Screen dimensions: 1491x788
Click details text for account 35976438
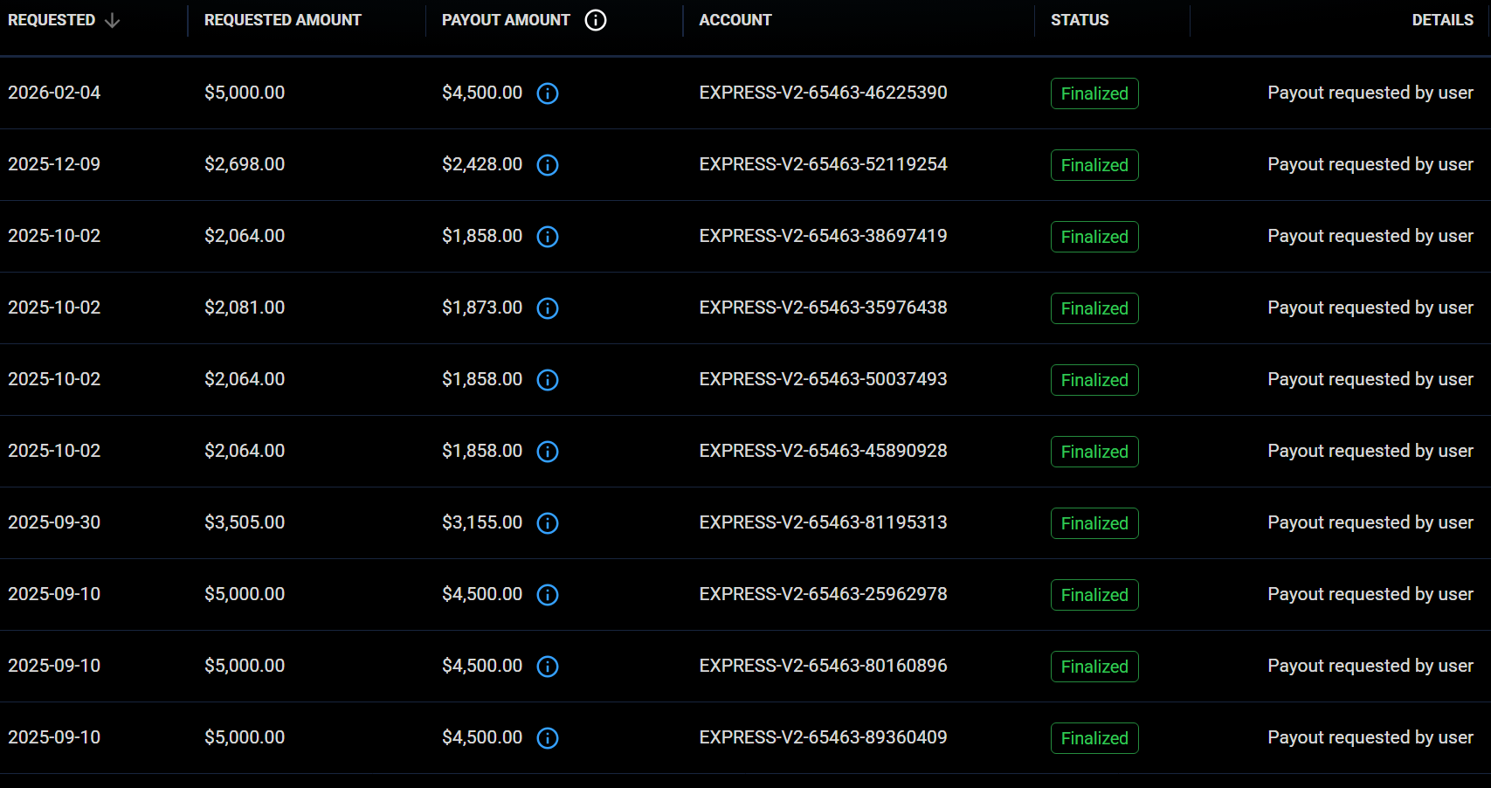[1370, 308]
